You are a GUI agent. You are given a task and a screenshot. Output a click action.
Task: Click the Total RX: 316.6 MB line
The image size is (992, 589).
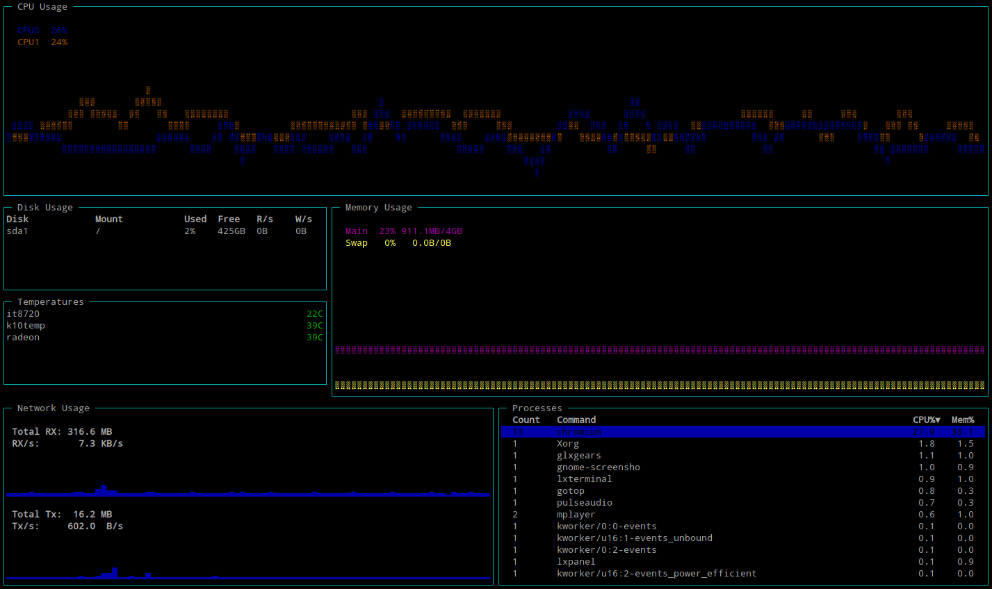[62, 432]
